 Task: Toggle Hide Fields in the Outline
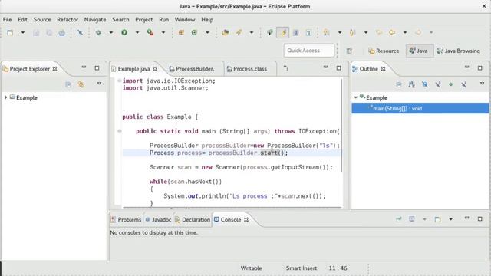pos(424,84)
